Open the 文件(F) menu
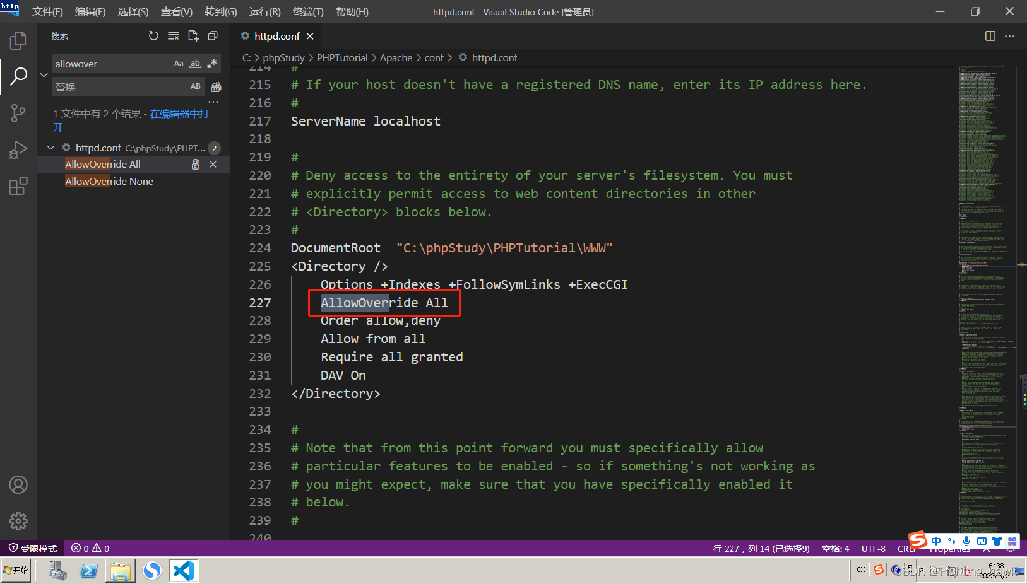Viewport: 1027px width, 584px height. pyautogui.click(x=48, y=12)
